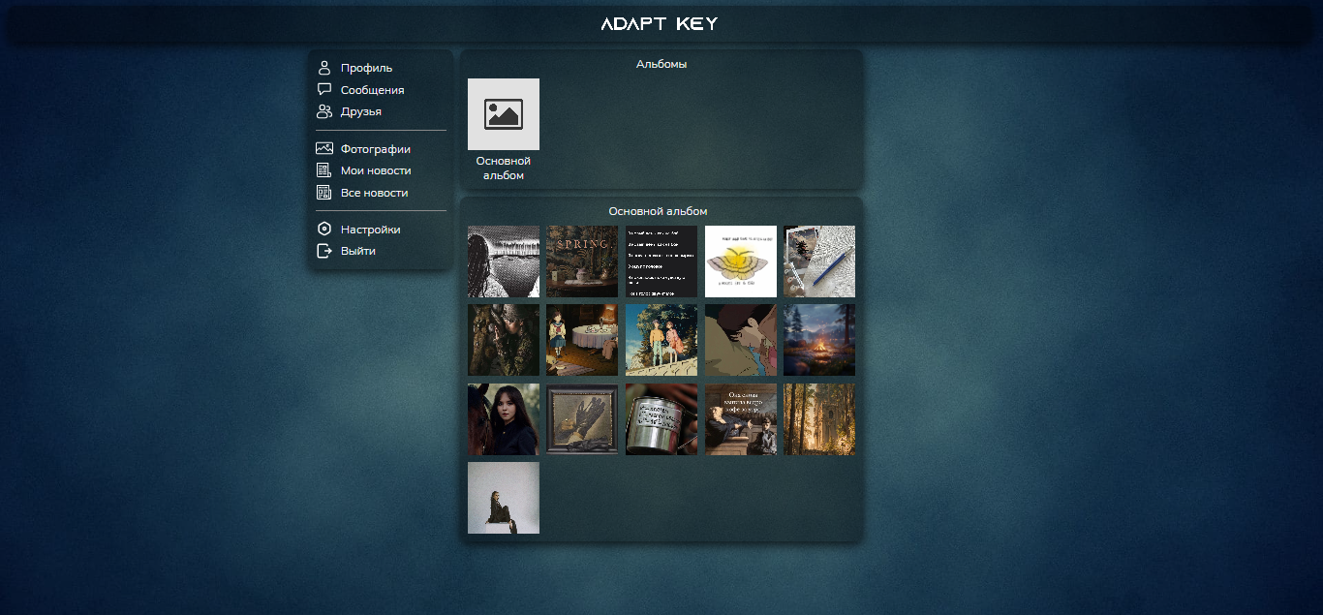Open the SPRING photo thumbnail
1323x615 pixels.
pos(582,261)
